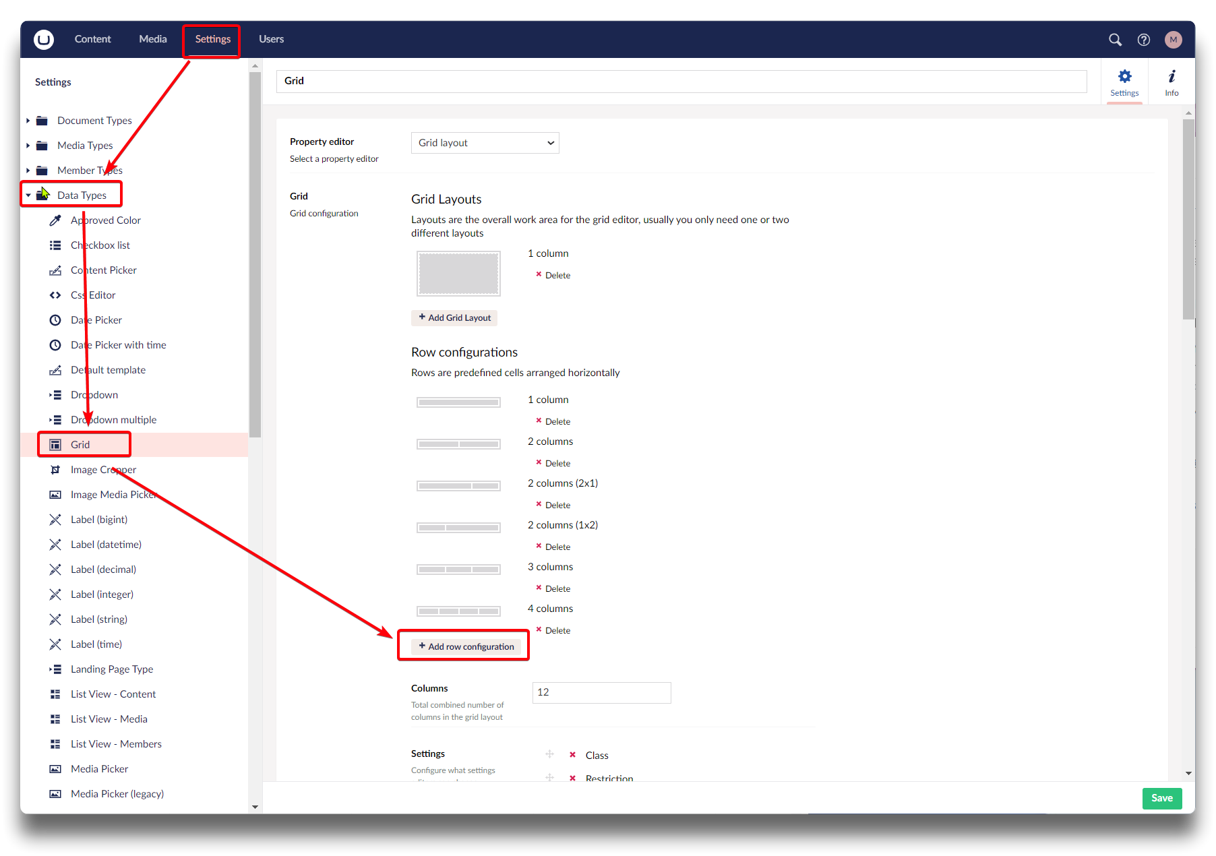Open the Property editor dropdown
This screenshot has height=856, width=1216.
485,143
